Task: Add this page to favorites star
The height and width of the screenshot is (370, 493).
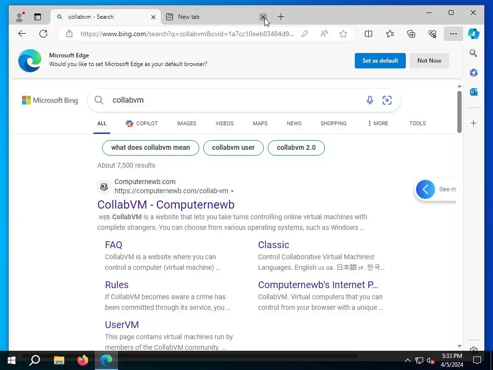Action: pyautogui.click(x=343, y=34)
